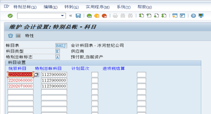Click the Find Next binoculars icon
Viewport: 211px width, 114px height.
[x=130, y=16]
